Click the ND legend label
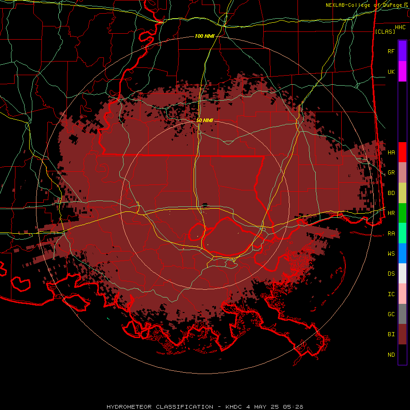Viewport: 410px width, 410px height. tap(391, 355)
